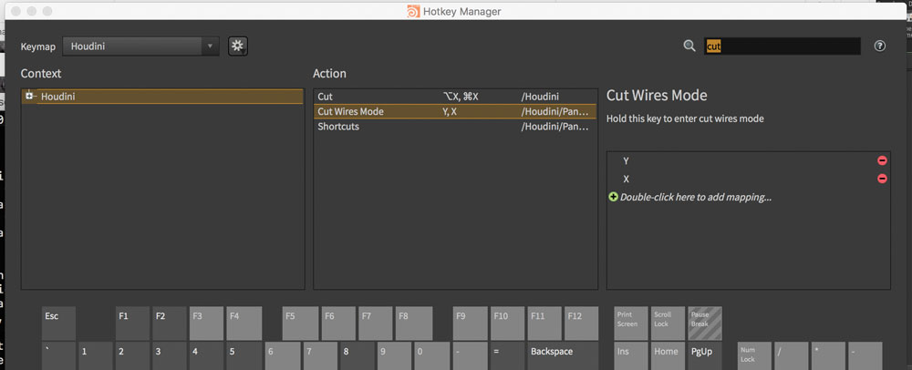This screenshot has height=370, width=912.
Task: Click the PgUp key on virtual keyboard
Action: point(705,356)
